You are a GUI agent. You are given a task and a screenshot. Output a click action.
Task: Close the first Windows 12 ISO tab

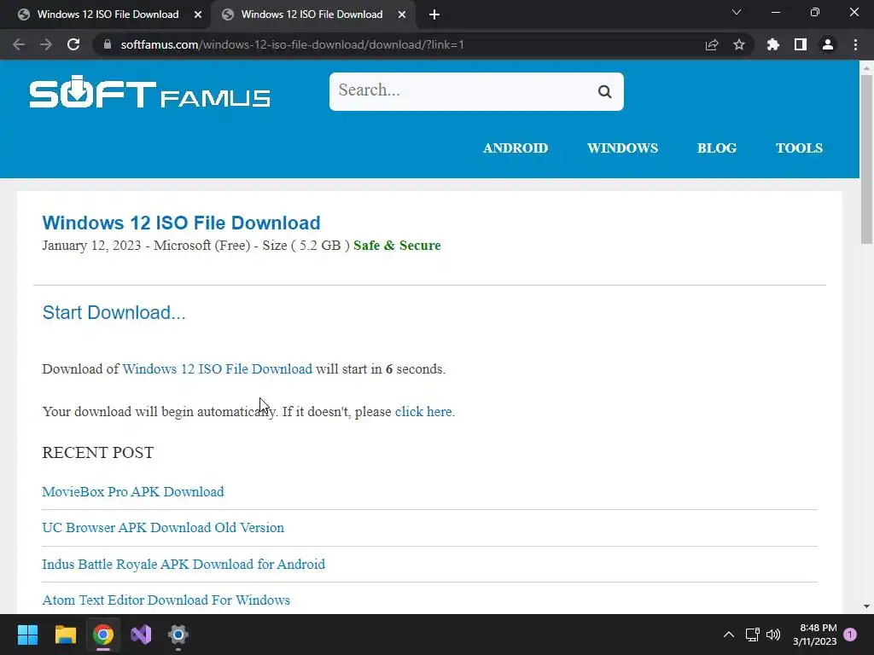(198, 14)
